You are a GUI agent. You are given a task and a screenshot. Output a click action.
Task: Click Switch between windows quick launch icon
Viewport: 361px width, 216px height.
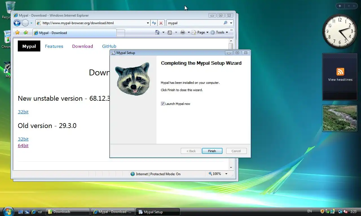tap(27, 212)
